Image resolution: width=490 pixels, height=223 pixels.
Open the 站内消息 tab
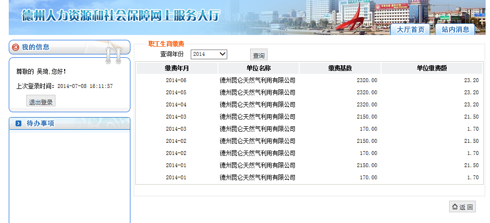pyautogui.click(x=455, y=30)
